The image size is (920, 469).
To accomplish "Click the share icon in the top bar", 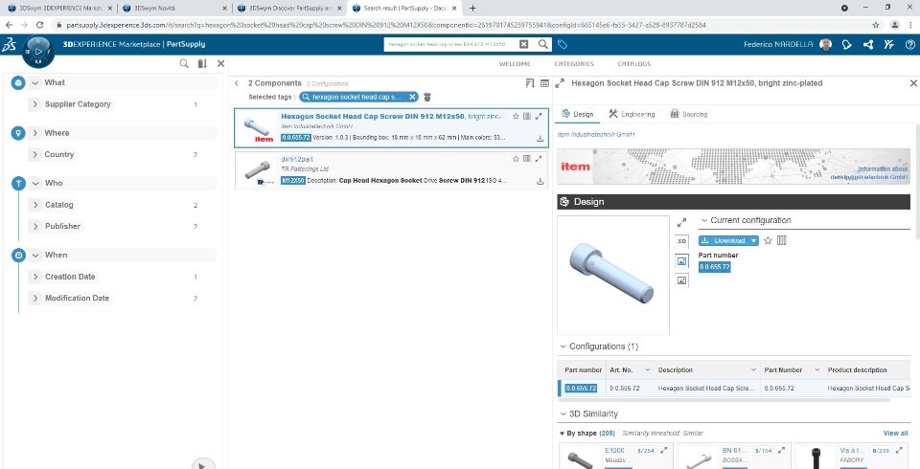I will point(868,45).
